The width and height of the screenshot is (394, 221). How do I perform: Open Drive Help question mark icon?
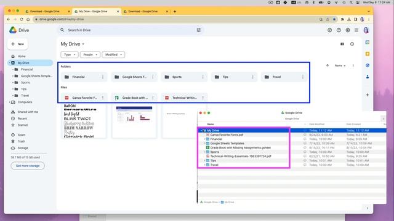click(x=339, y=30)
